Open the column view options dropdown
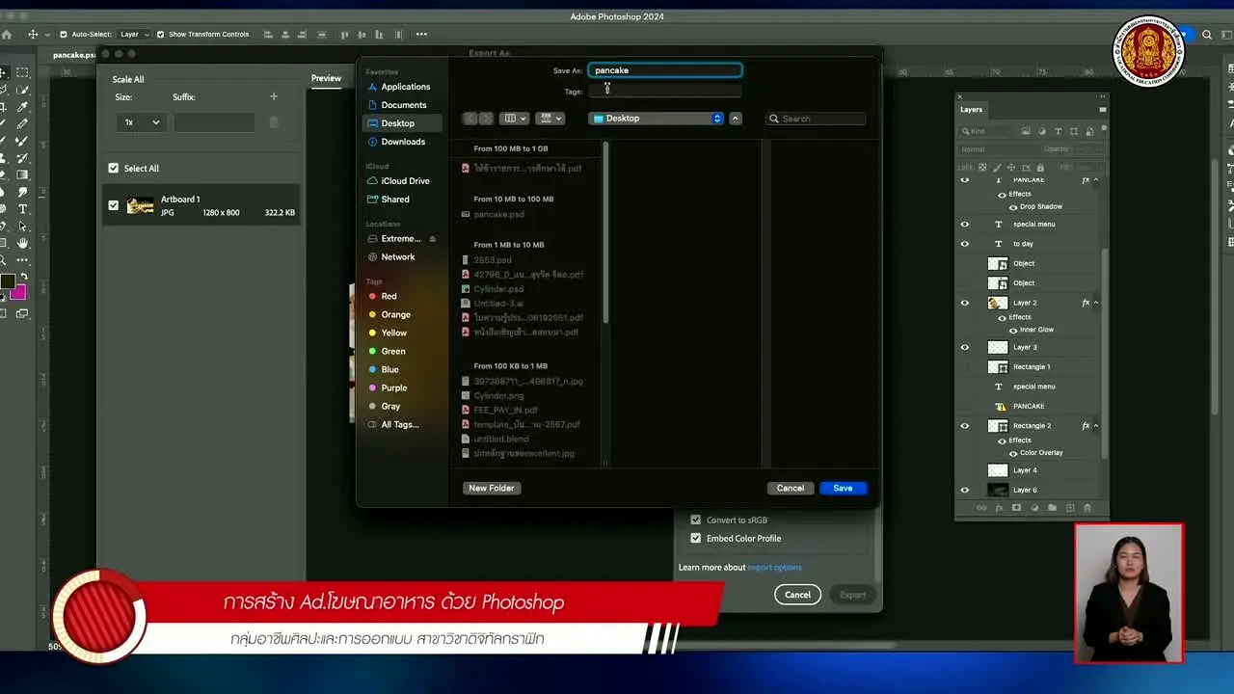The width and height of the screenshot is (1234, 694). (x=515, y=119)
